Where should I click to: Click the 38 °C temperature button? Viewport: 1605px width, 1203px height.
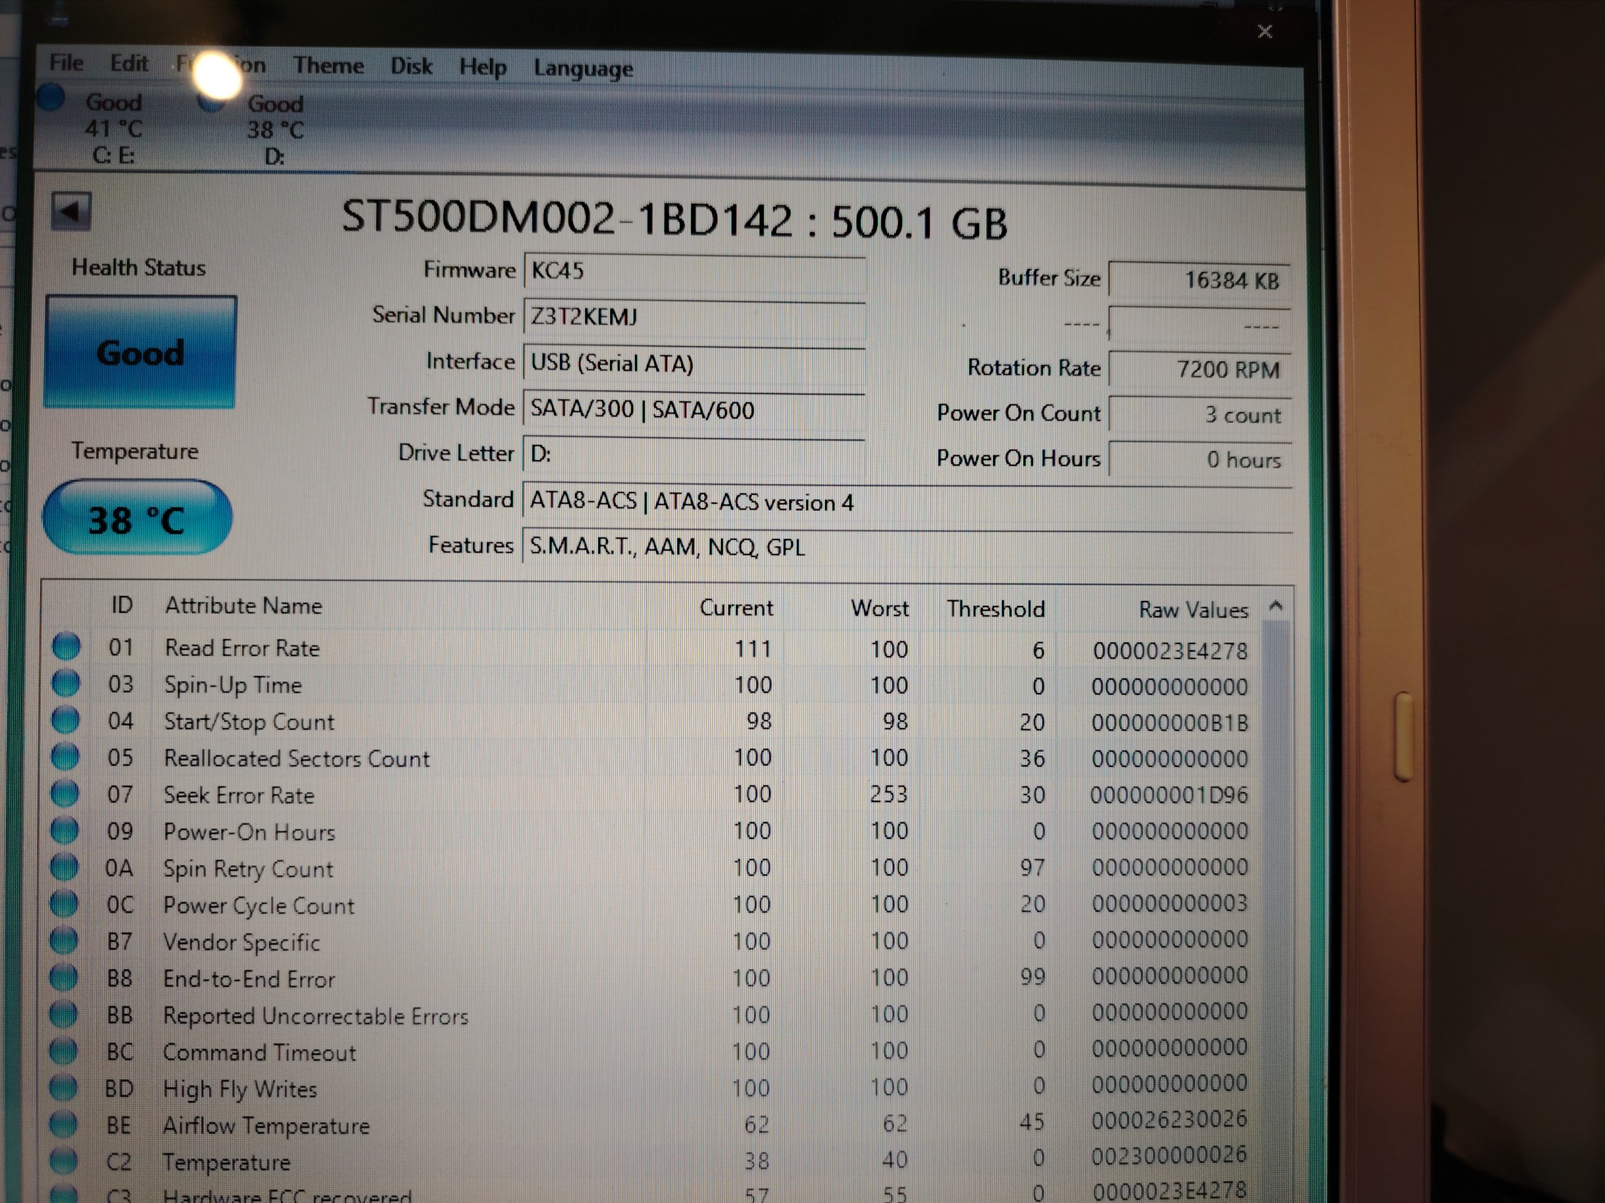(137, 518)
